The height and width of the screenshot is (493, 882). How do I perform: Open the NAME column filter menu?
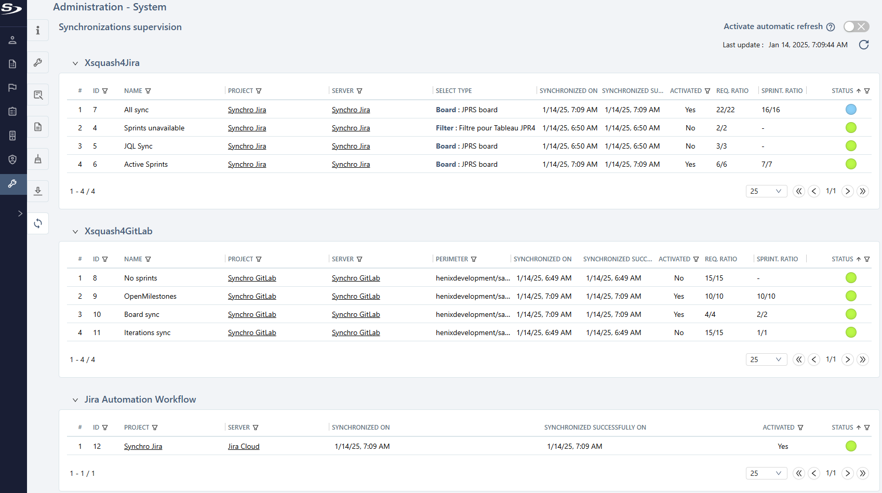pos(149,90)
